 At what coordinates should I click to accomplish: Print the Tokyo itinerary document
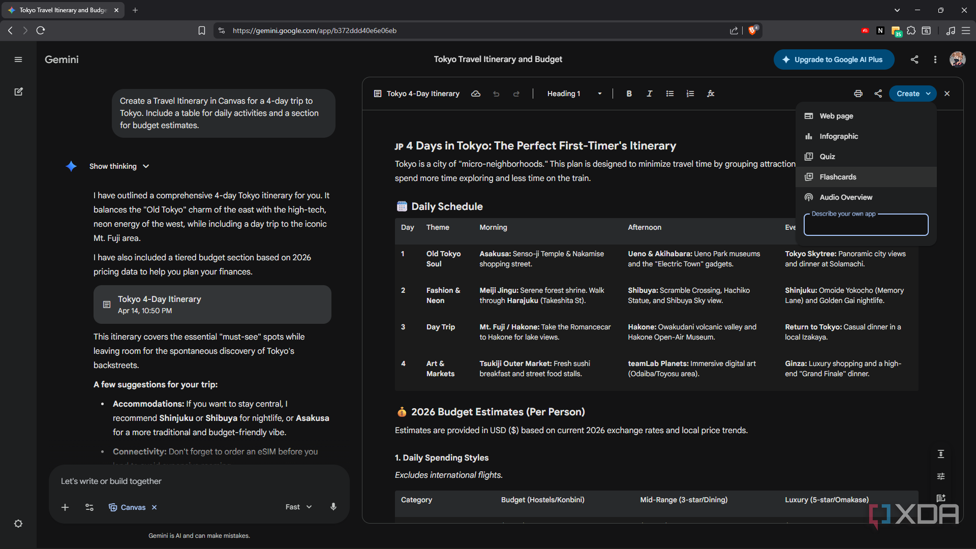[858, 94]
